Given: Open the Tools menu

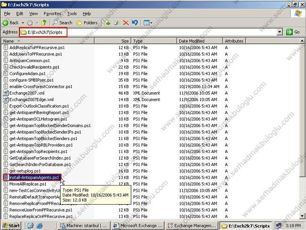Looking at the screenshot, I should click(x=72, y=14).
